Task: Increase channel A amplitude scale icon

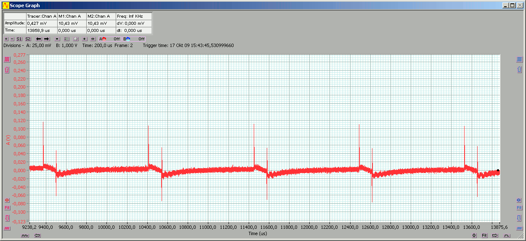Action: [x=7, y=60]
